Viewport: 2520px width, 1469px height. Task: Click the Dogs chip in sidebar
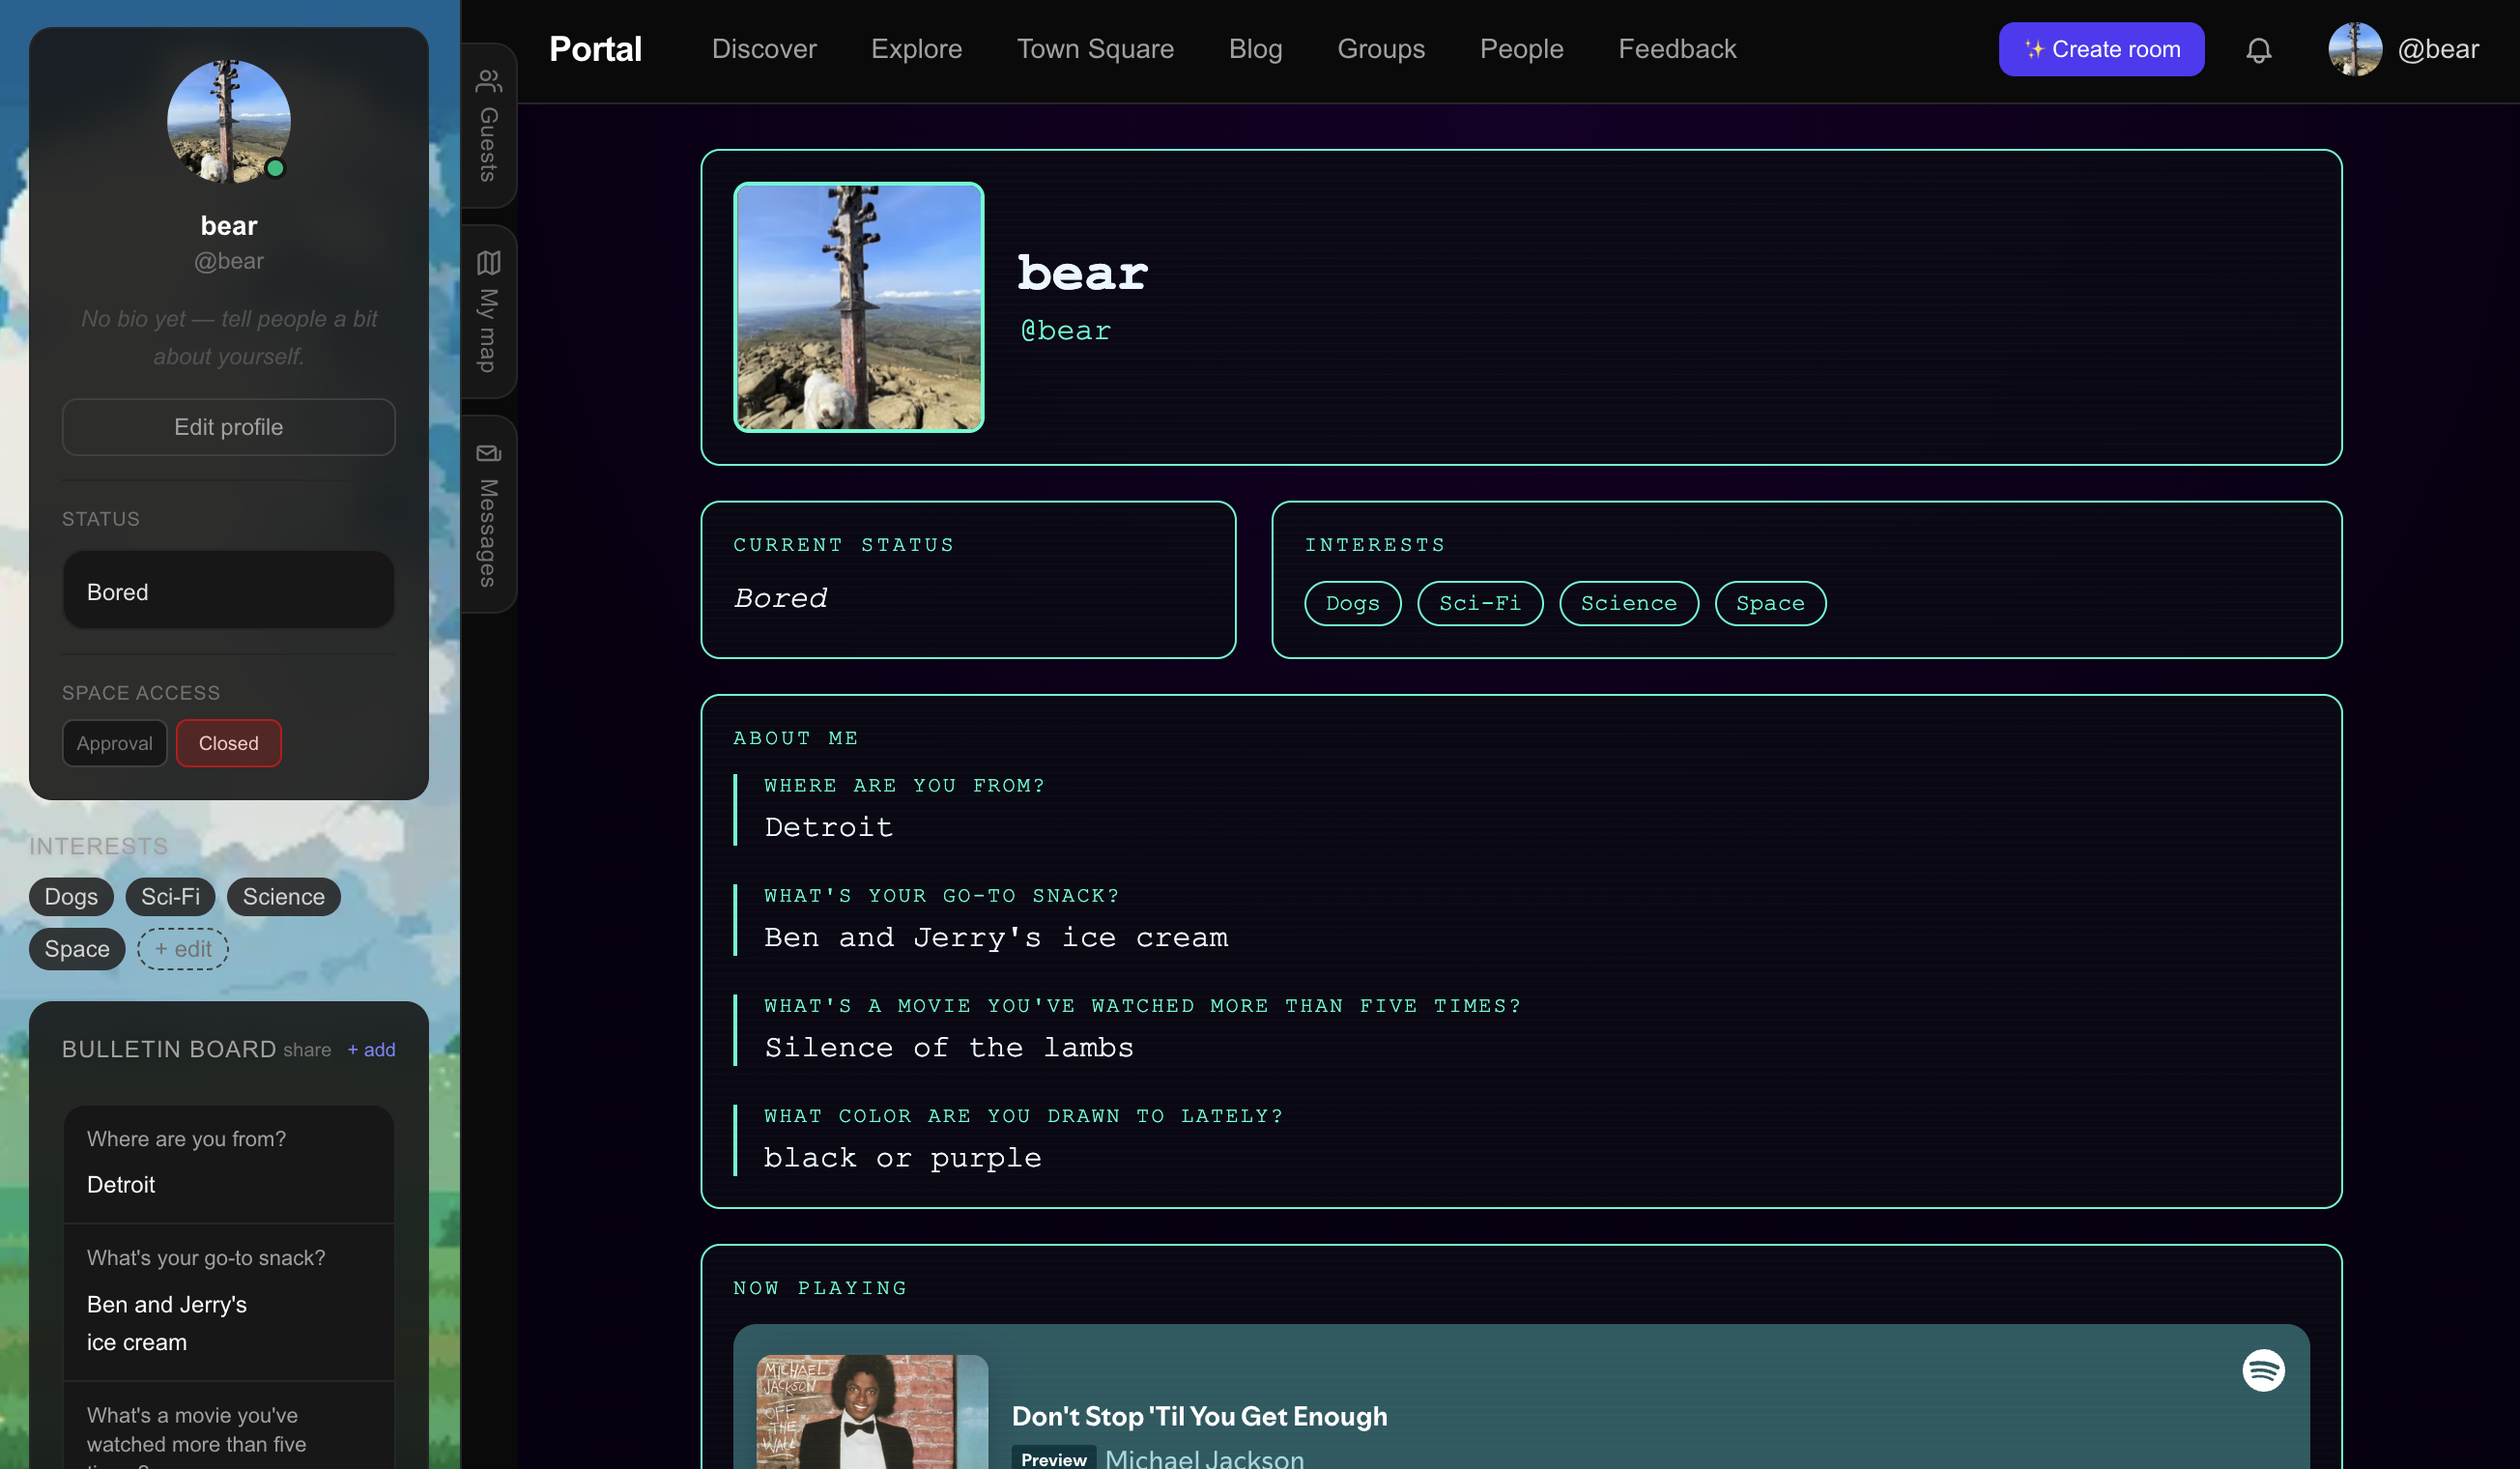(x=71, y=897)
